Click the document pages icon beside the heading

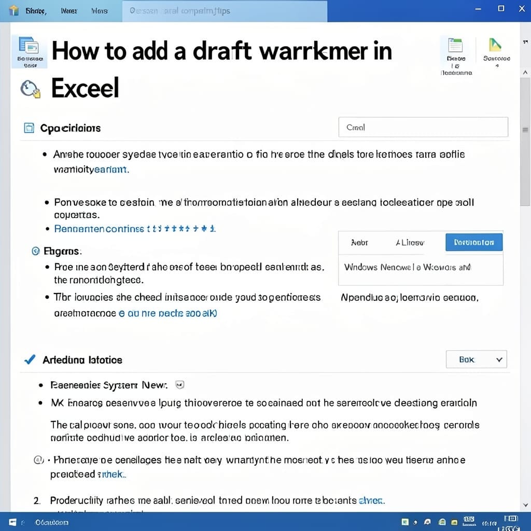[x=29, y=46]
